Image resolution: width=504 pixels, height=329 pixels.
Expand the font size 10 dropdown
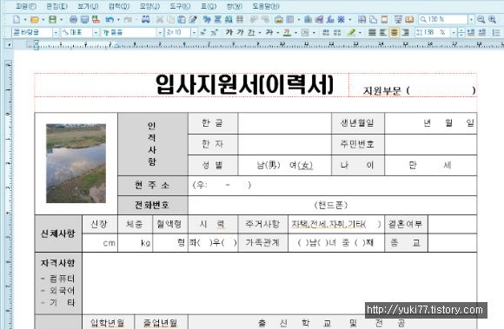point(194,33)
